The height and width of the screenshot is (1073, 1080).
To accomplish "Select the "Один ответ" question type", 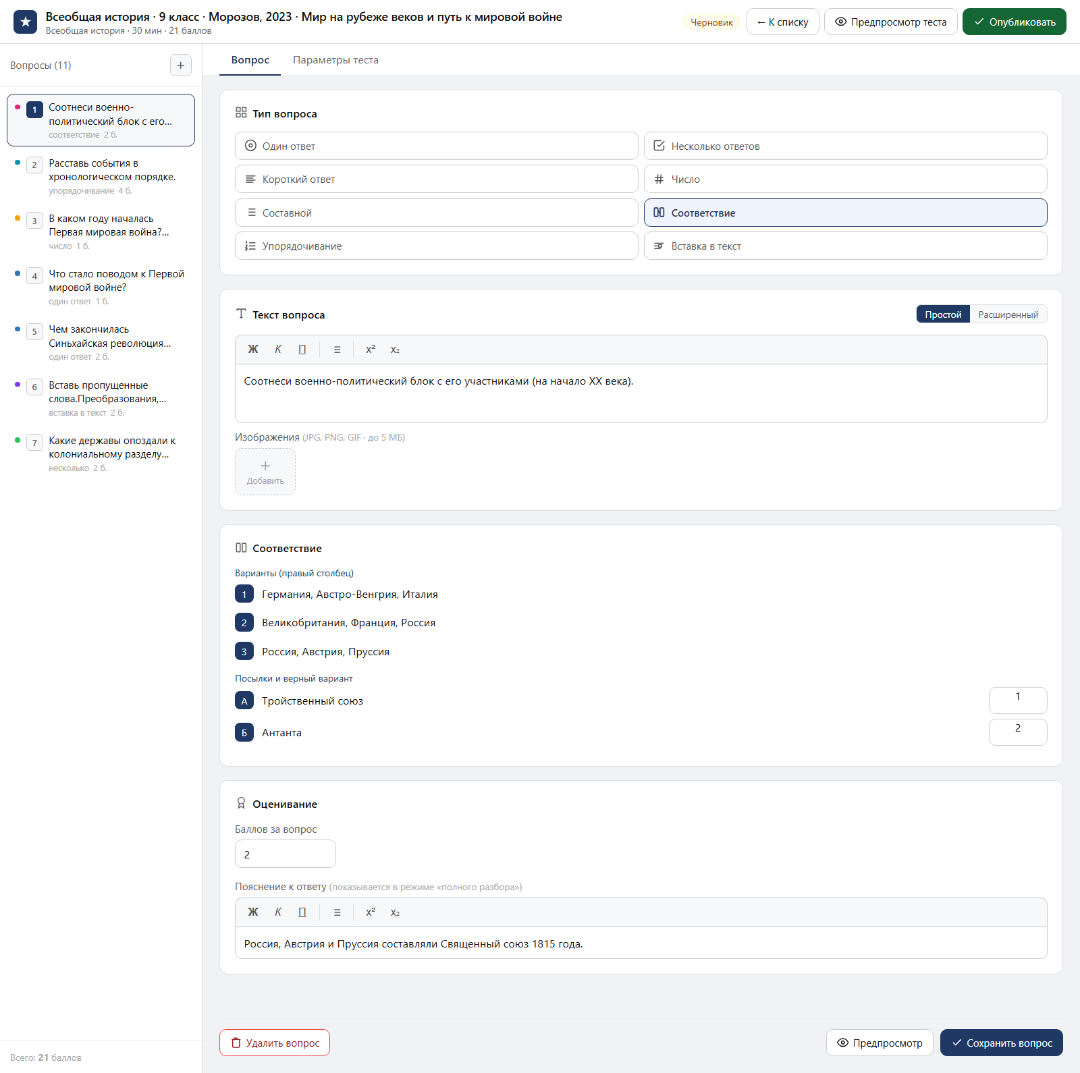I will 437,146.
